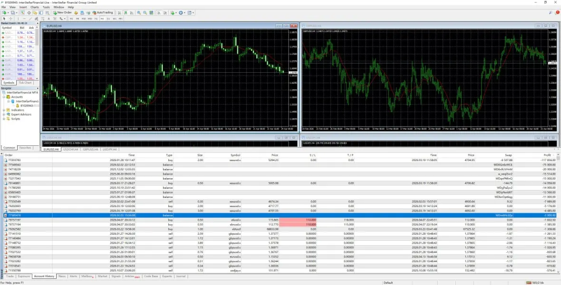The width and height of the screenshot is (561, 285).
Task: Click the Zoom In magnifier icon
Action: point(139,12)
